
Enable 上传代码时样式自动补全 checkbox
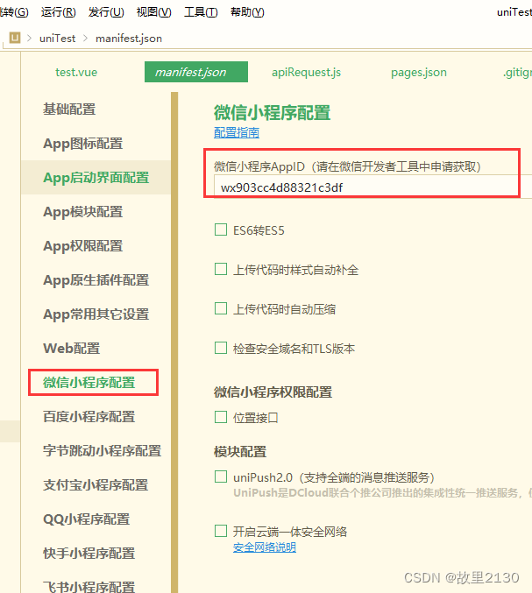click(x=221, y=269)
